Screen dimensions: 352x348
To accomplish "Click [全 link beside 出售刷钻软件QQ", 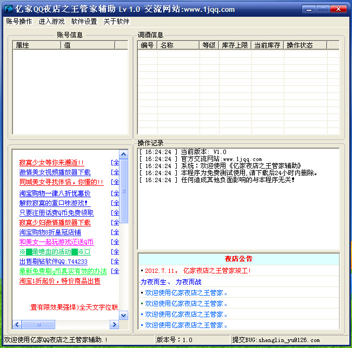I will click(x=115, y=262).
